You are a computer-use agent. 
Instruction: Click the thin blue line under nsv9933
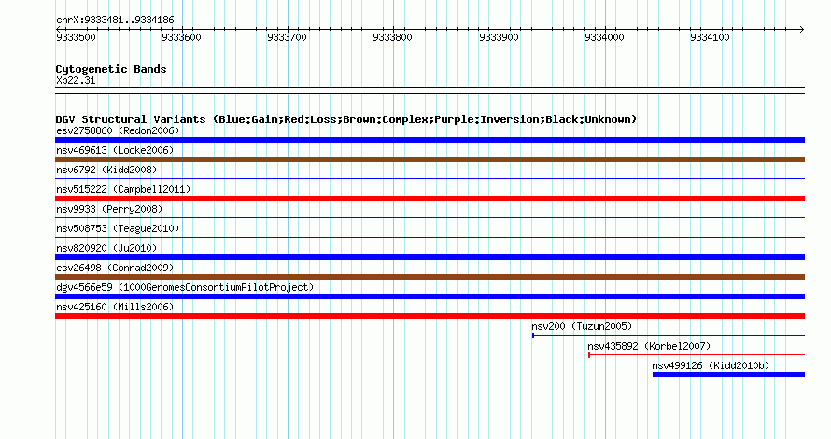coord(430,218)
